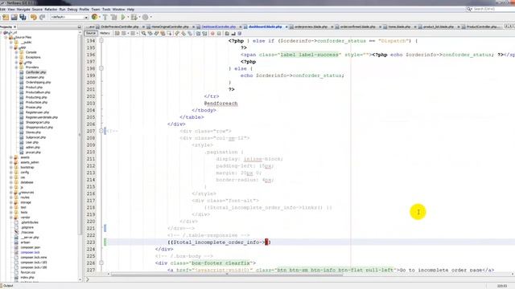This screenshot has height=289, width=515.
Task: Open the Navigate menu
Action: (x=23, y=10)
